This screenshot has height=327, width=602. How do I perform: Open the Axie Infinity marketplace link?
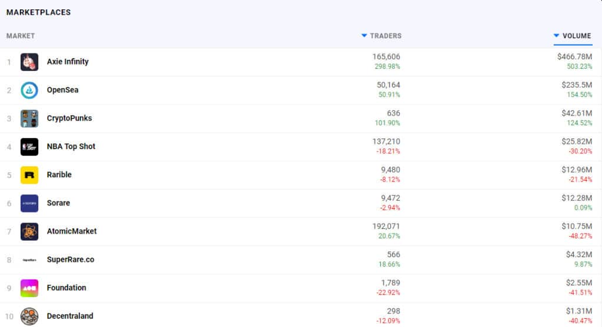(68, 62)
